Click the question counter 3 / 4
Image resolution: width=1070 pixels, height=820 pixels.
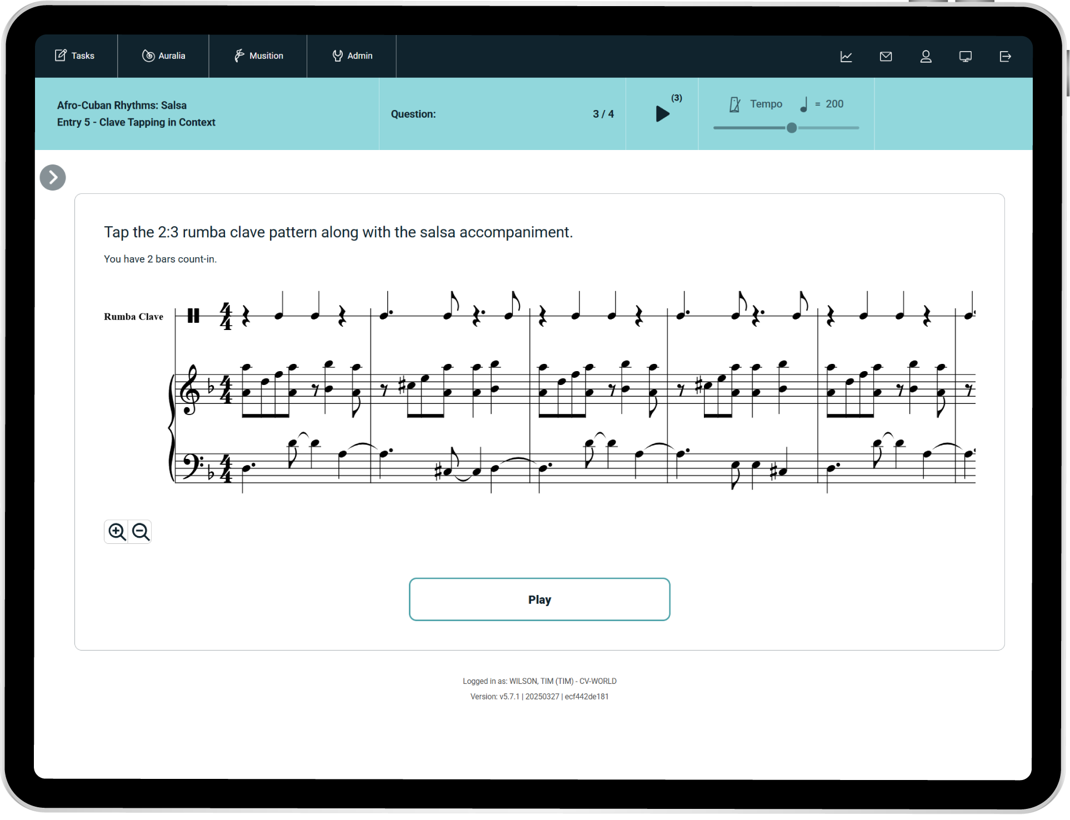coord(603,114)
